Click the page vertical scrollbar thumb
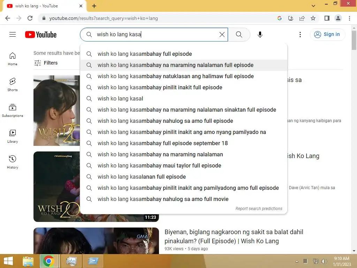Viewport: 357px width, 268px height. click(x=354, y=40)
